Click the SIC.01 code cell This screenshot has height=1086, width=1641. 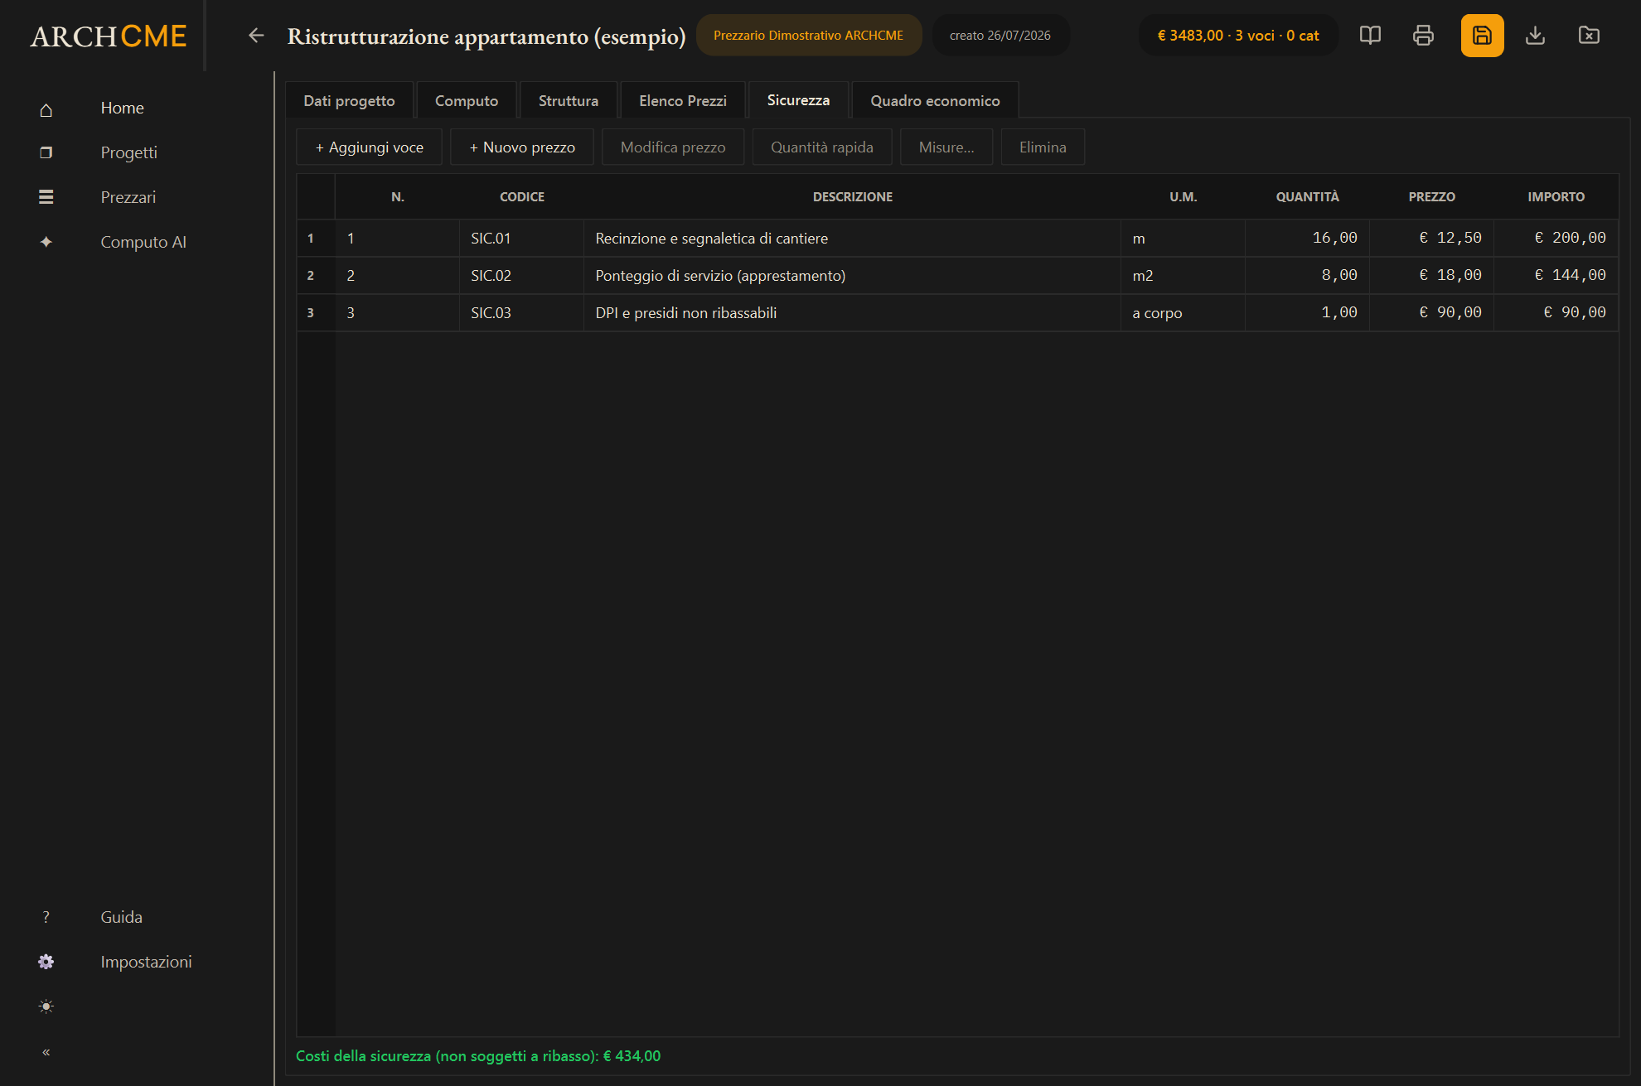(x=521, y=239)
